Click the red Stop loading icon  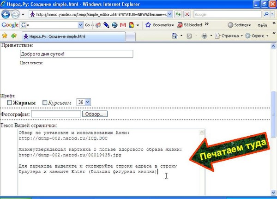(x=187, y=14)
